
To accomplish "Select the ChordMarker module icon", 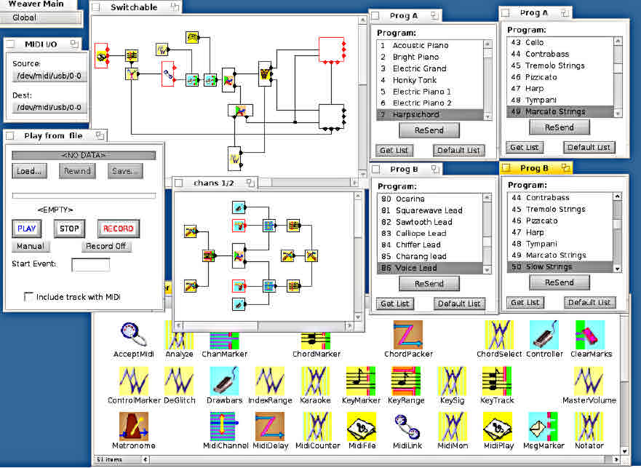I will click(316, 341).
